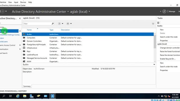This screenshot has height=101, width=180.
Task: Select Global Search in navigation pane
Action: click(x=4, y=53)
